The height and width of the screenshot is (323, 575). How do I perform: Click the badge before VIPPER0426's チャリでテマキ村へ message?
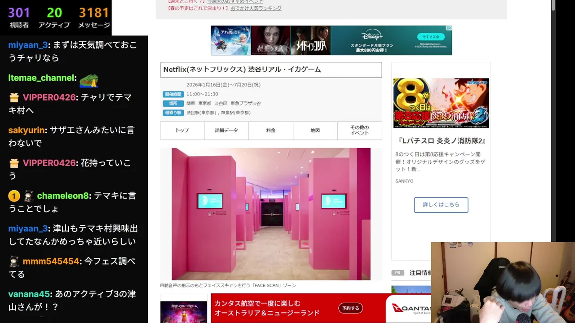14,98
